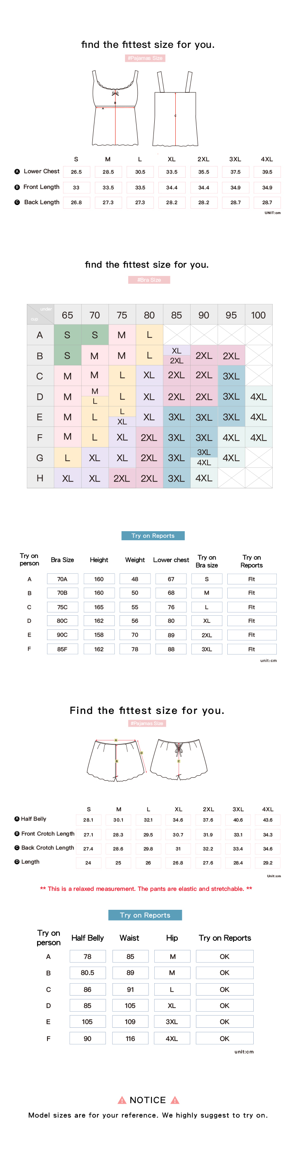Click the warning triangle left of NOTICE
The image size is (297, 1149).
[x=122, y=1100]
